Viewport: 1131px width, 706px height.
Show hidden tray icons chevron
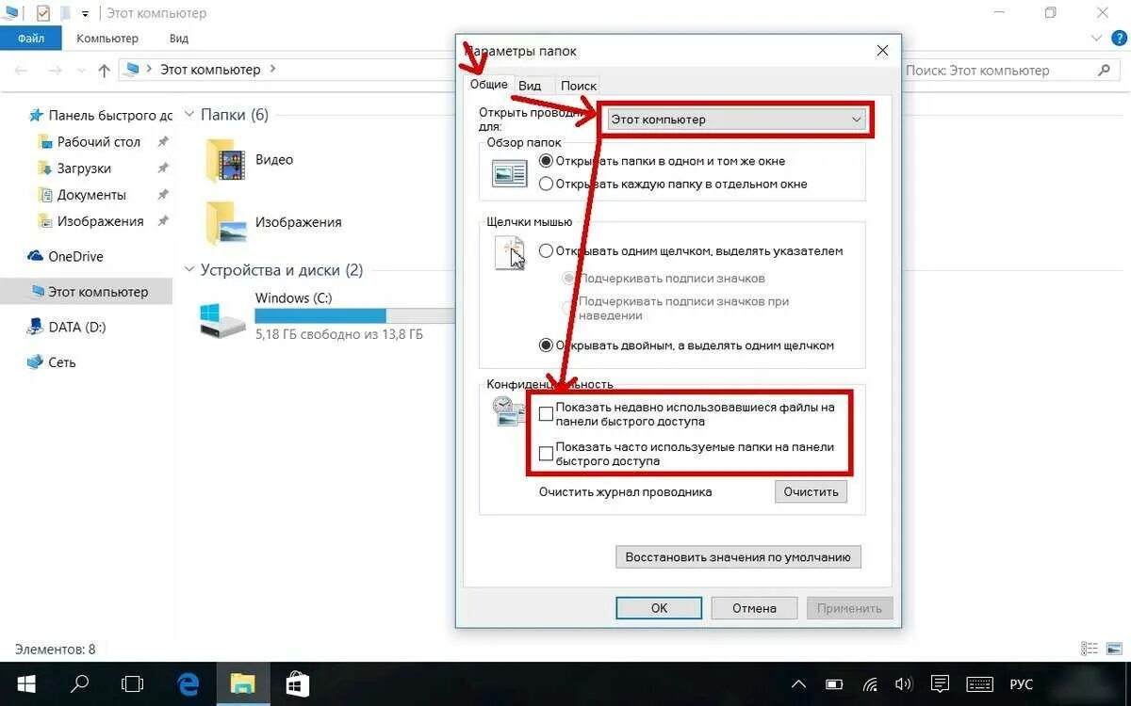(799, 684)
